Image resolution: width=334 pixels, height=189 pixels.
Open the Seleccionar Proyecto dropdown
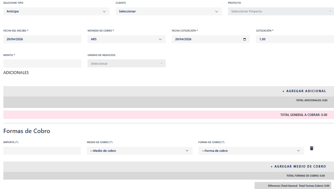point(281,11)
